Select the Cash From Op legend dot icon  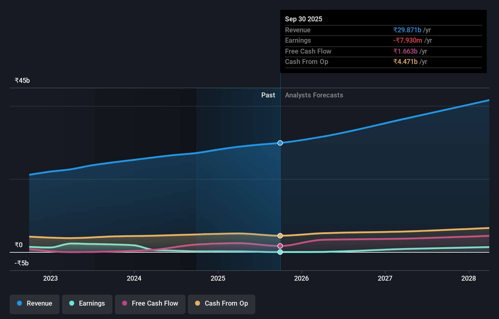198,303
